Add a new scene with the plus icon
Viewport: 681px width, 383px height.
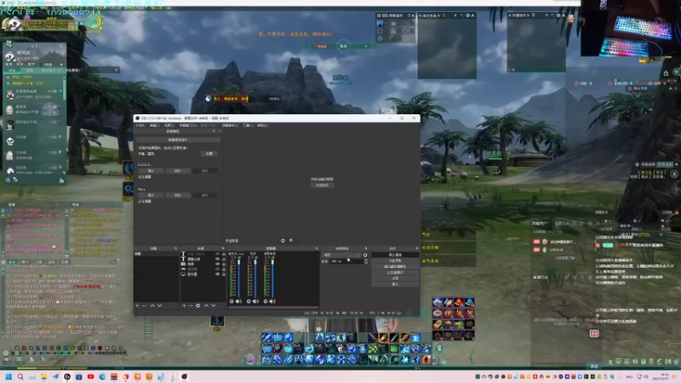click(x=137, y=306)
